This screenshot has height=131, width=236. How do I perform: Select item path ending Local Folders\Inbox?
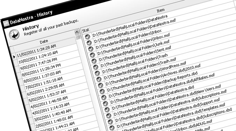[x=129, y=39]
